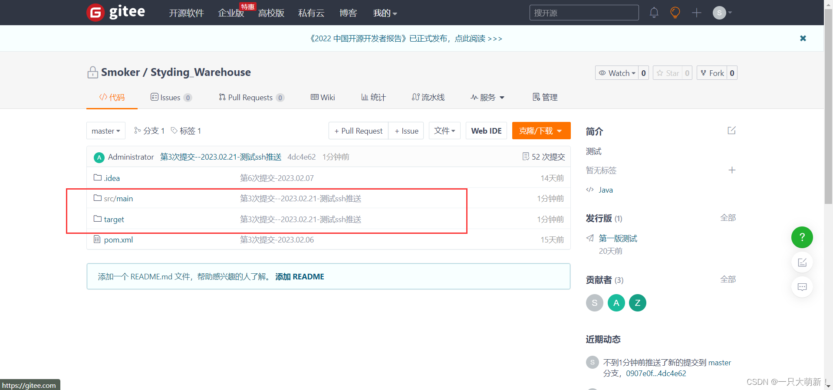
Task: Add a tag with the plus icon
Action: click(732, 170)
